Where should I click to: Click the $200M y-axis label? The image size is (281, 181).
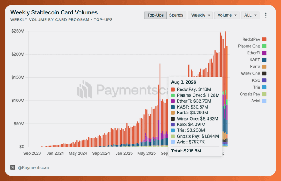pos(18,54)
